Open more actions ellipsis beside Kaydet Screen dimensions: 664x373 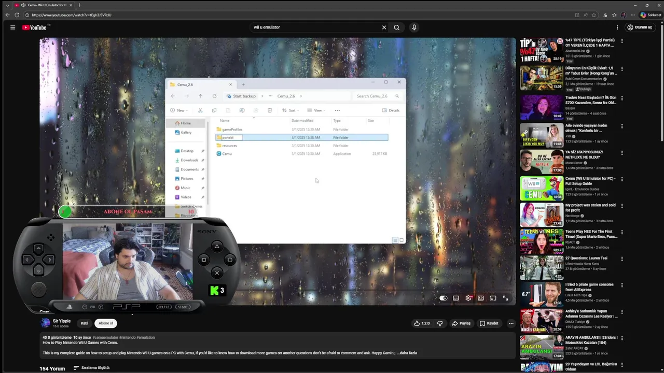pyautogui.click(x=511, y=323)
